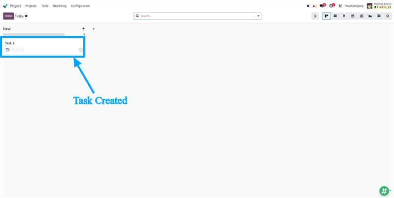Open the Projects menu
The image size is (394, 198).
pyautogui.click(x=31, y=6)
